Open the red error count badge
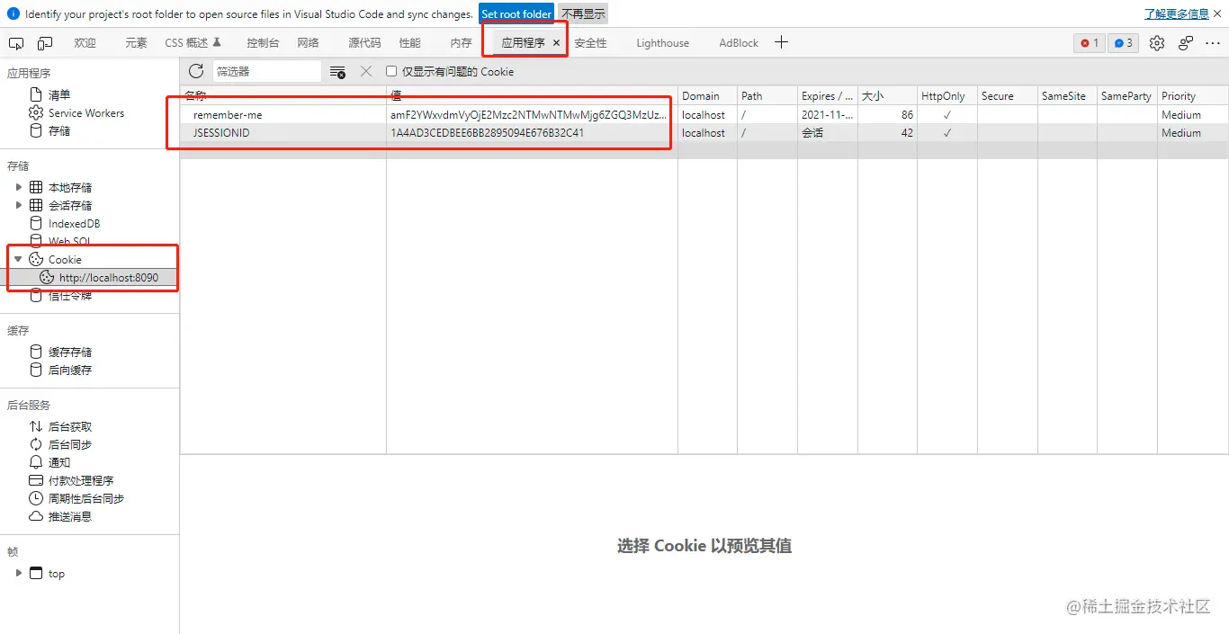Viewport: 1229px width, 634px height. click(1090, 43)
